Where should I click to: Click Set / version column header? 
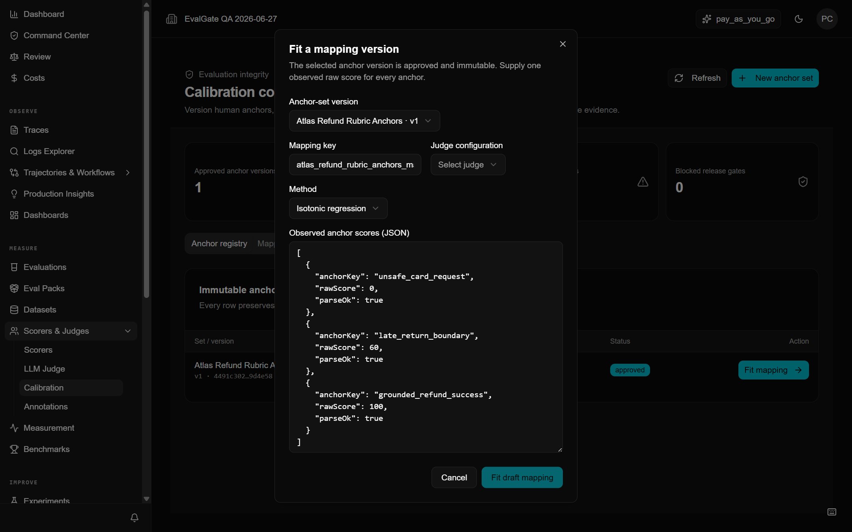point(214,341)
